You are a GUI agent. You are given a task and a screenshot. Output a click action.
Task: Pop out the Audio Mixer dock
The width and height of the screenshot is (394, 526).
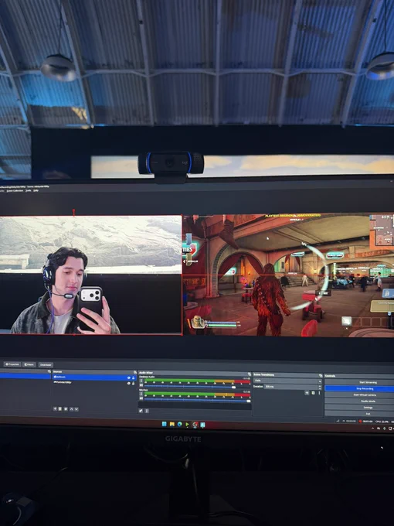pyautogui.click(x=250, y=374)
